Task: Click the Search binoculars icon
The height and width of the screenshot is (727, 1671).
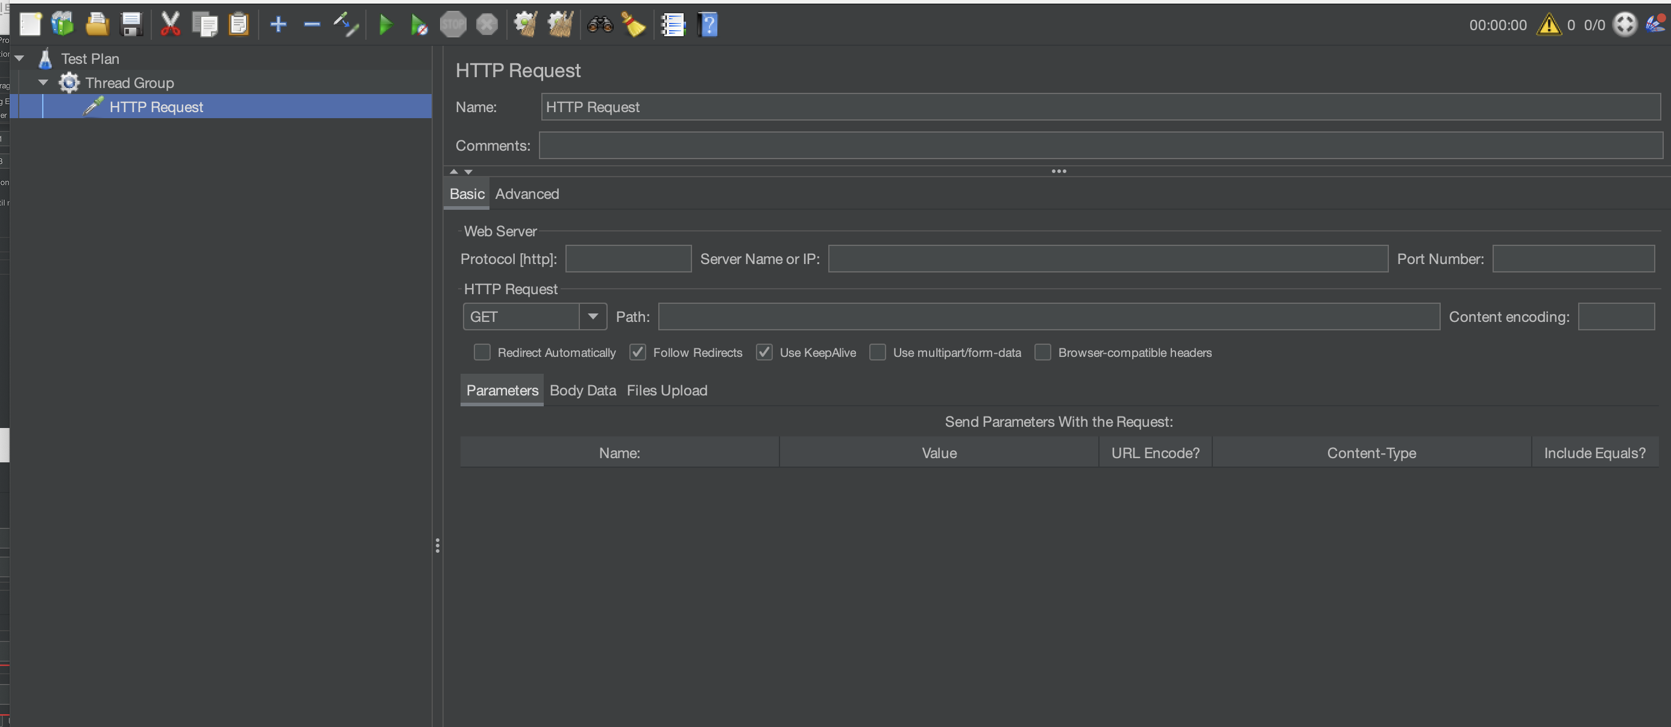Action: pos(599,25)
